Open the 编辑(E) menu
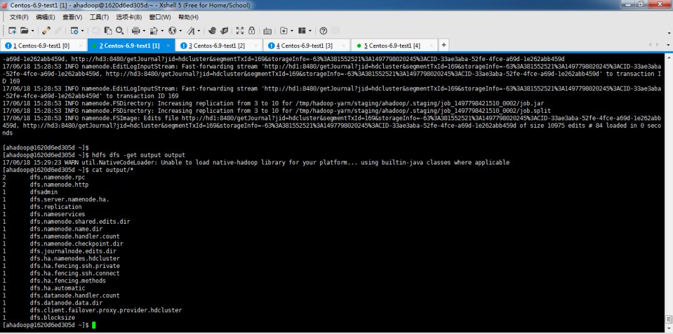 (x=45, y=17)
